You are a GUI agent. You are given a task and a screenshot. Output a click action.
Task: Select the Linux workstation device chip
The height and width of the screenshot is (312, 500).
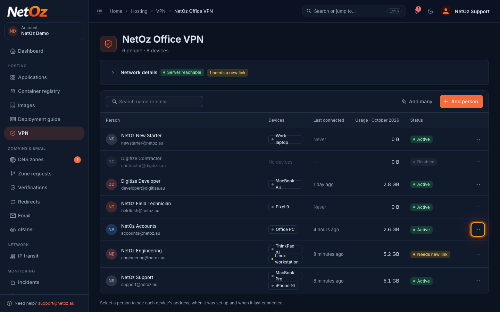285,259
